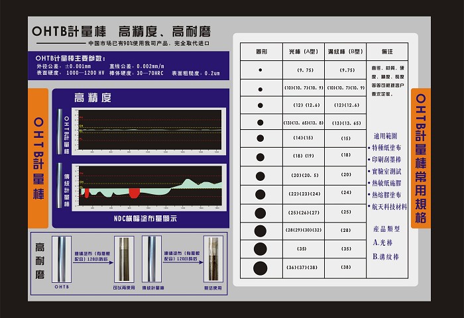This screenshot has width=464, height=318.
Task: Select the worn rod photo after the first arrow
Action: pyautogui.click(x=125, y=259)
